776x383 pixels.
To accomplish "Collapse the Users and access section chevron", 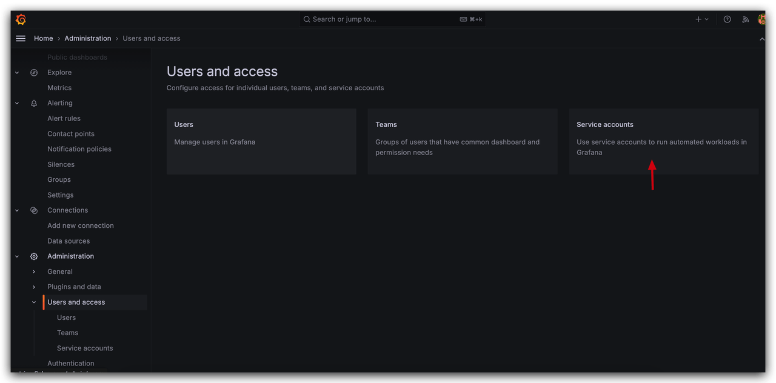I will [x=34, y=302].
